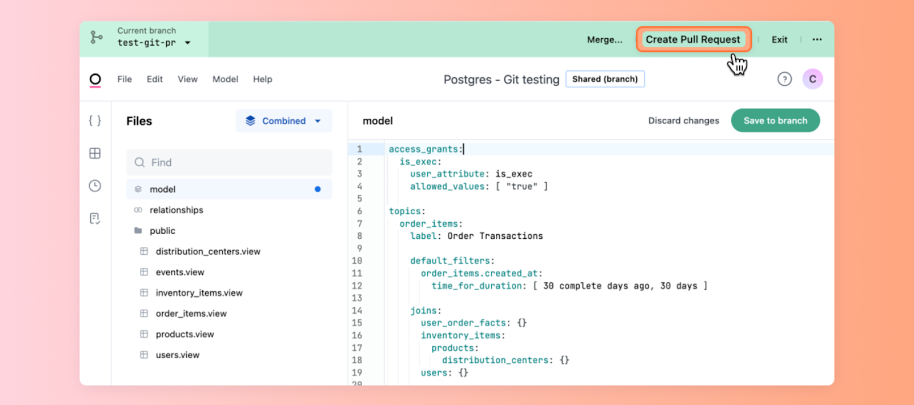
Task: Click the 'user_order_facts: {}' line
Action: coord(474,323)
